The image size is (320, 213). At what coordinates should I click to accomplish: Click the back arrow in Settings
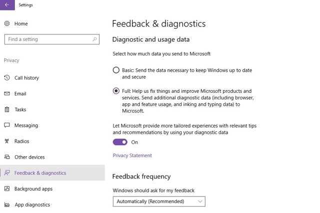[x=7, y=5]
